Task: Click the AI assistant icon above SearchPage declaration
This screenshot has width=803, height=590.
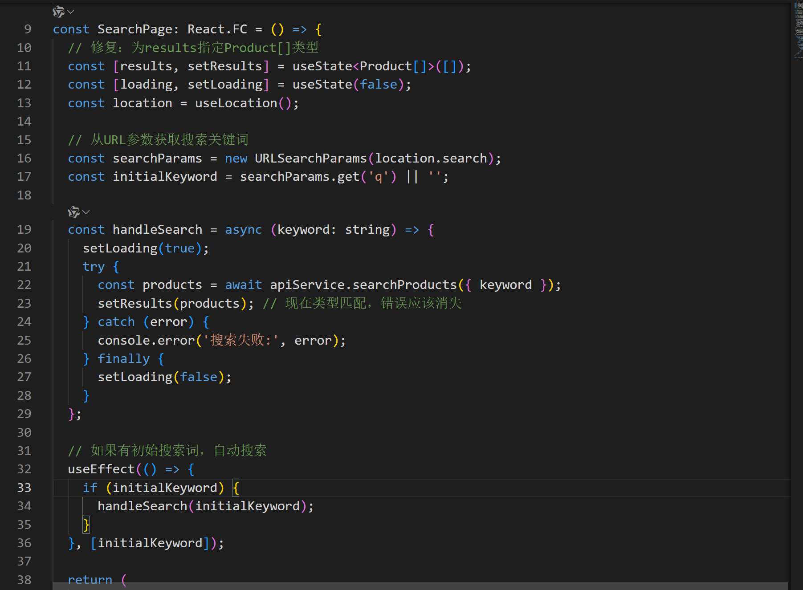Action: tap(58, 12)
